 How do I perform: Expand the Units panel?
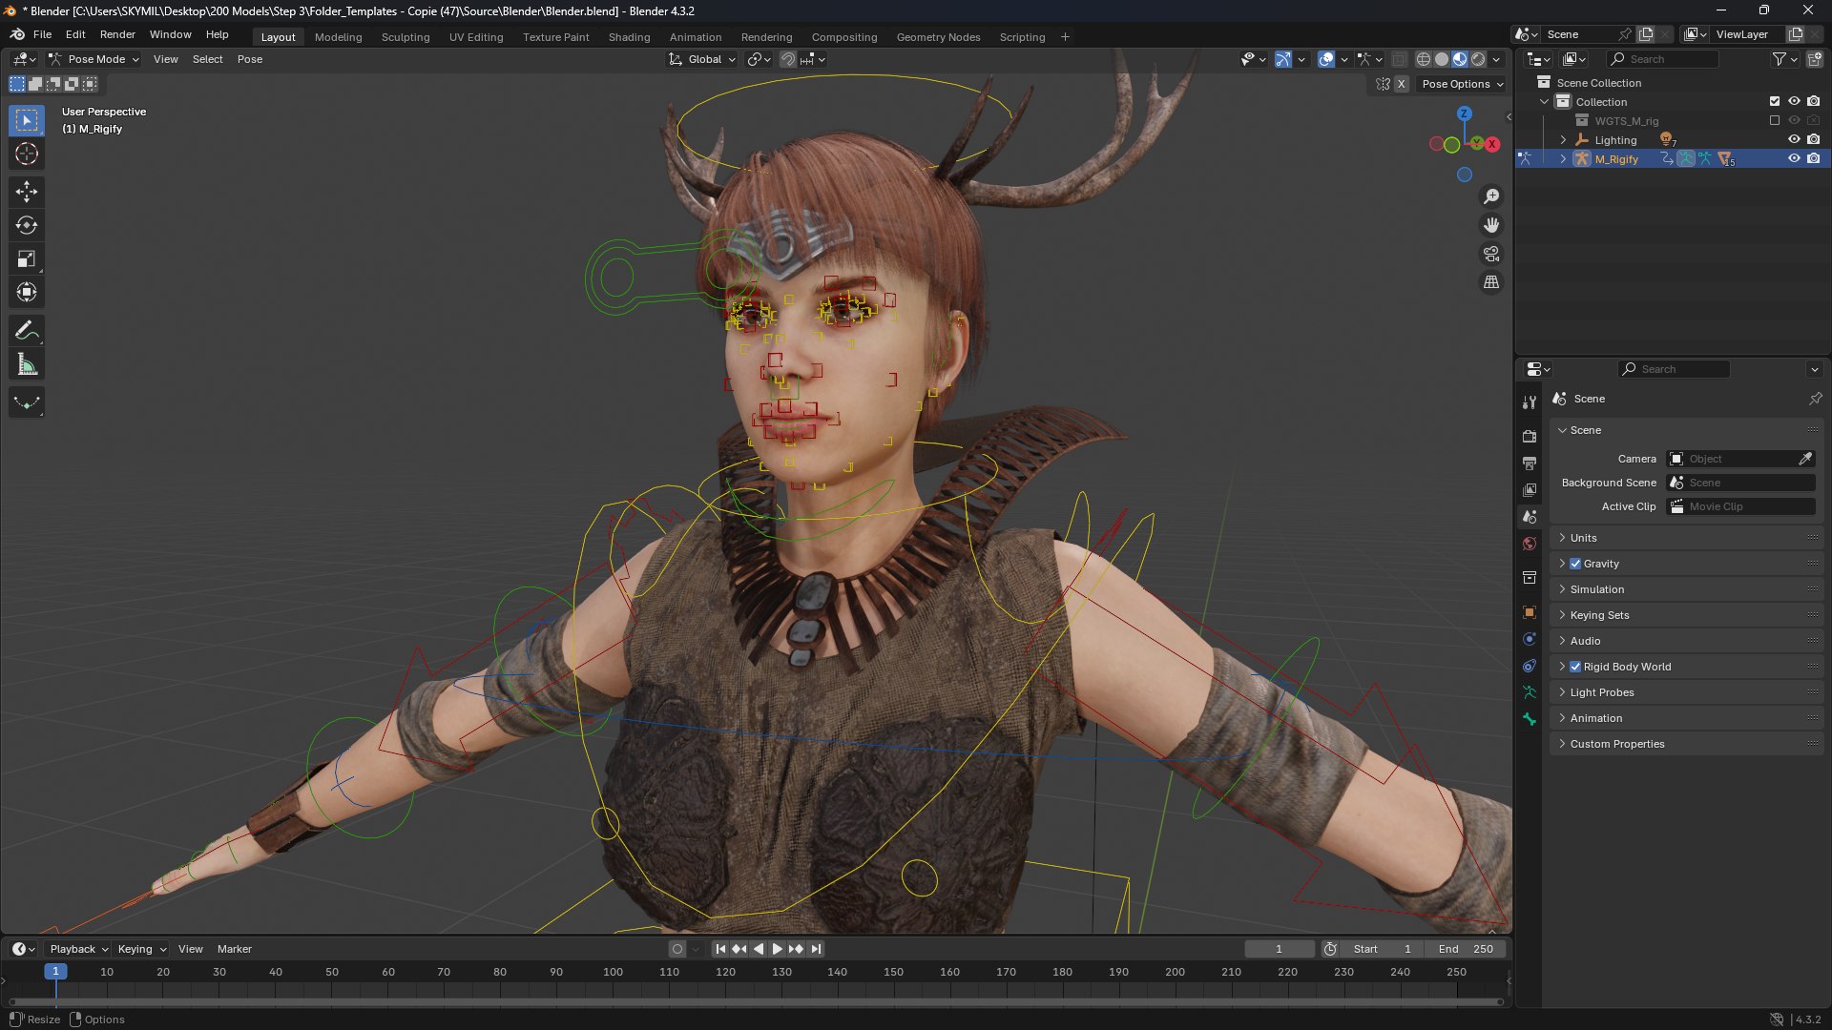click(x=1686, y=538)
